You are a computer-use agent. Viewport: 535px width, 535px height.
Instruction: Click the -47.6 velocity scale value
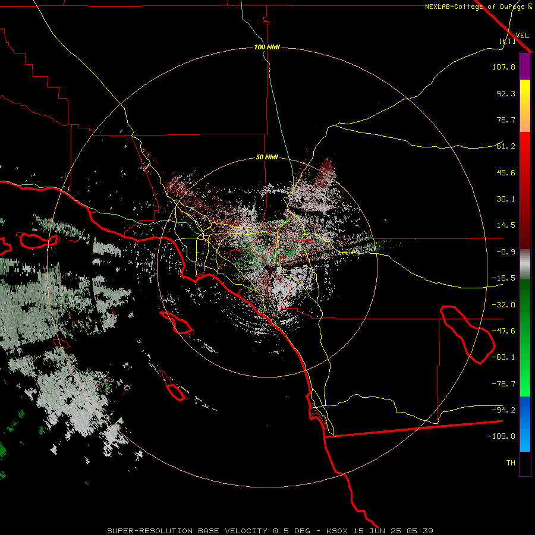coord(503,331)
